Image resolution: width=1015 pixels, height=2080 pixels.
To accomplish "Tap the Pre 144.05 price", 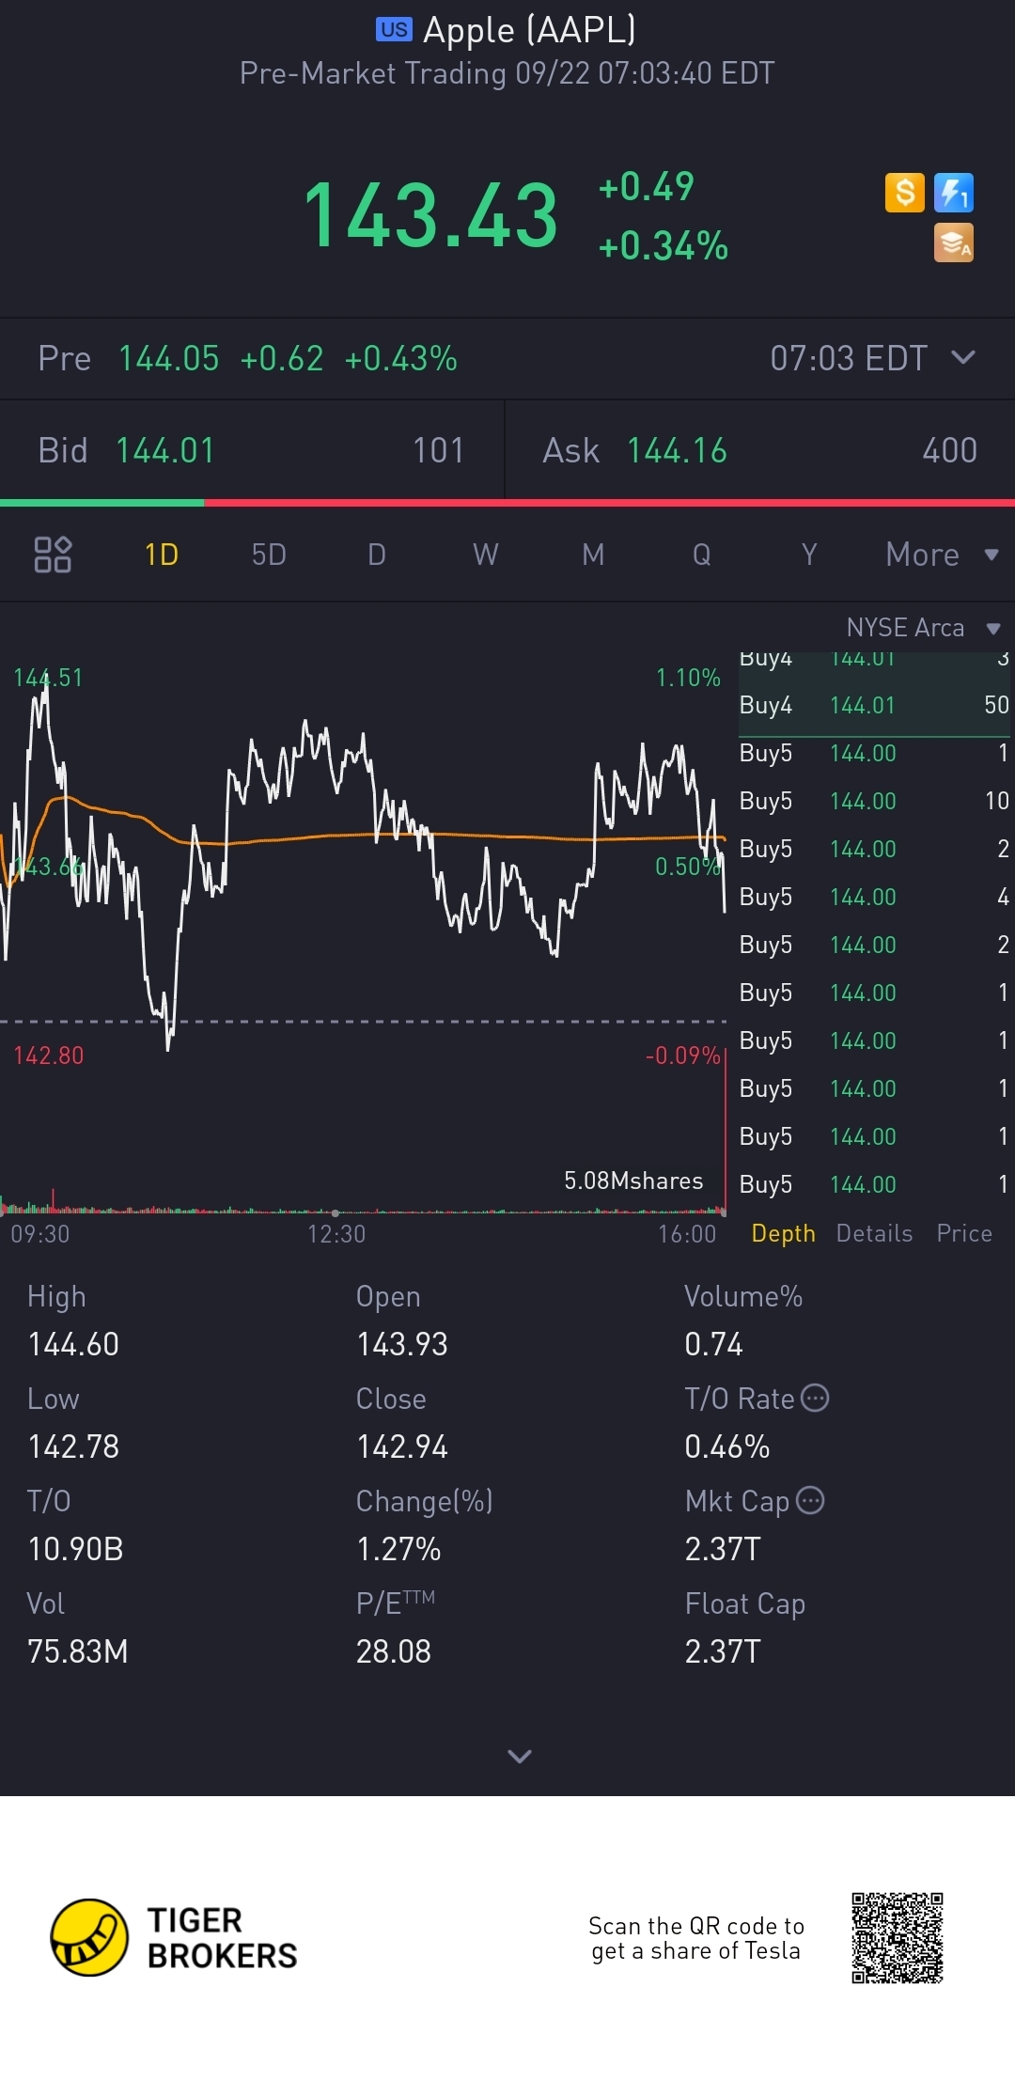I will (x=168, y=358).
